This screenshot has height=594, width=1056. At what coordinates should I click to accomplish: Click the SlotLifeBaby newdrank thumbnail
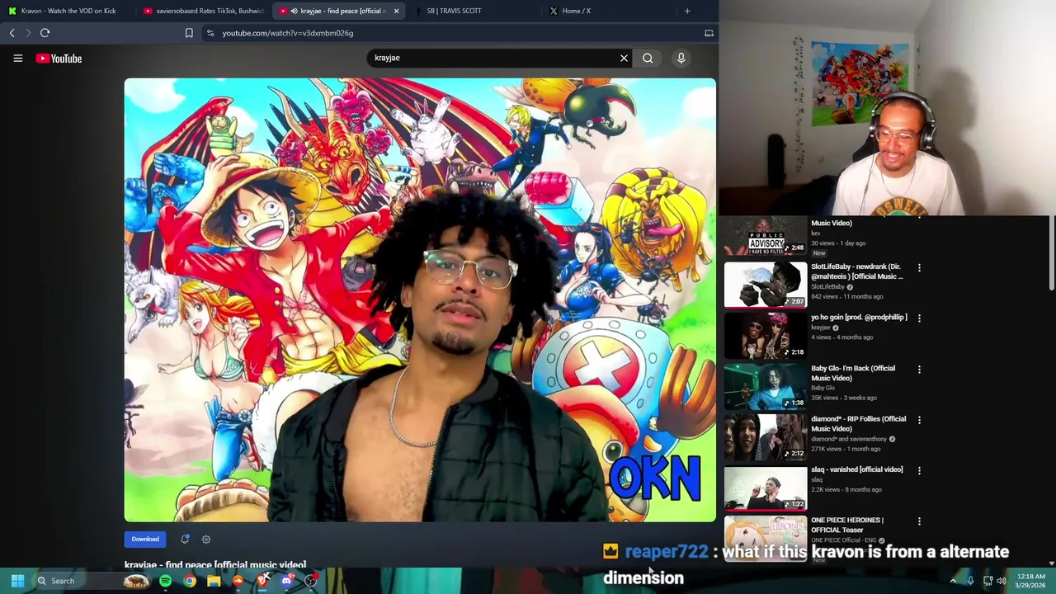[766, 285]
